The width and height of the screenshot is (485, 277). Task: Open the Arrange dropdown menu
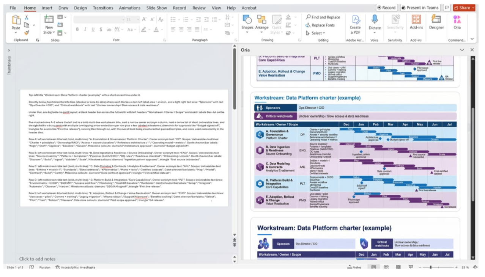[x=261, y=23]
